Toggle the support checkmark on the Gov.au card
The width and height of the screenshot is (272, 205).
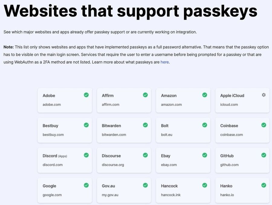(x=145, y=185)
